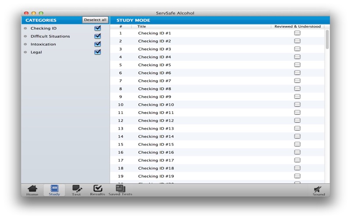Tick reviewed box for Checking ID #8
351x219 pixels.
297,89
